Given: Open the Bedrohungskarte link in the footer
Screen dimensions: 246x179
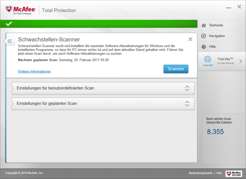Looking at the screenshot, I should click(200, 173).
